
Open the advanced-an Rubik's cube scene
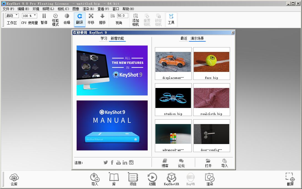173,136
